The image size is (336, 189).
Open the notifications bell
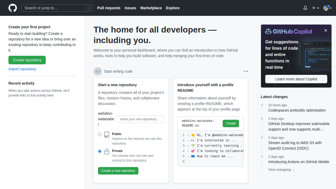pyautogui.click(x=305, y=8)
